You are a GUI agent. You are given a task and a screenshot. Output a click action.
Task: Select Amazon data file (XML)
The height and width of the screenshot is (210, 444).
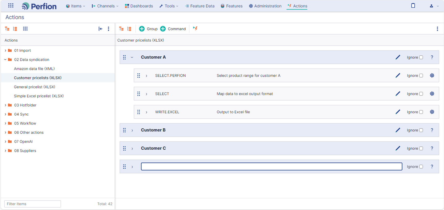[x=34, y=69]
